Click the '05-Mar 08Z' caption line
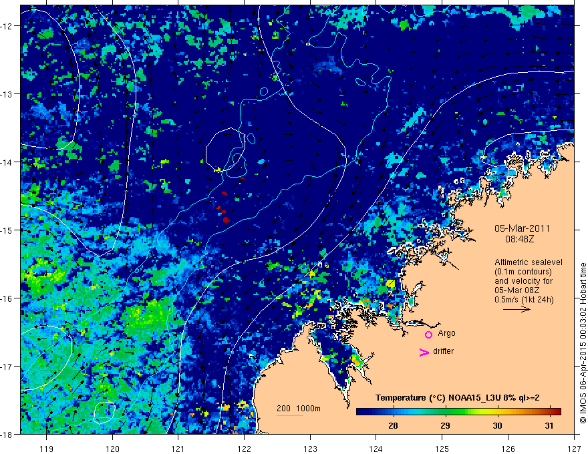This screenshot has width=588, height=454. [x=518, y=290]
